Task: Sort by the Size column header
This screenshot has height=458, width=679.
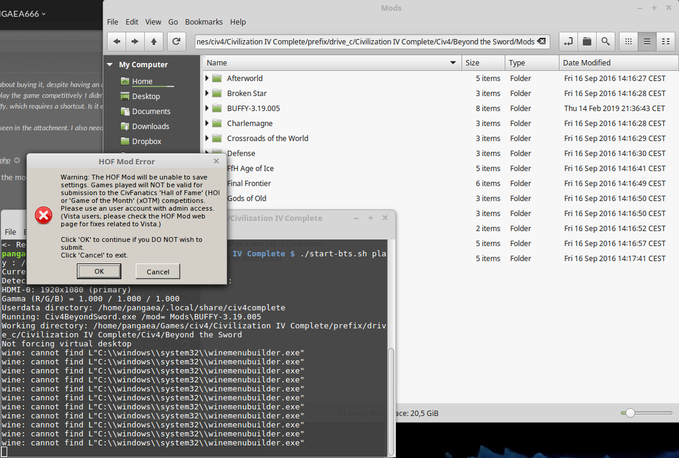Action: [x=483, y=62]
